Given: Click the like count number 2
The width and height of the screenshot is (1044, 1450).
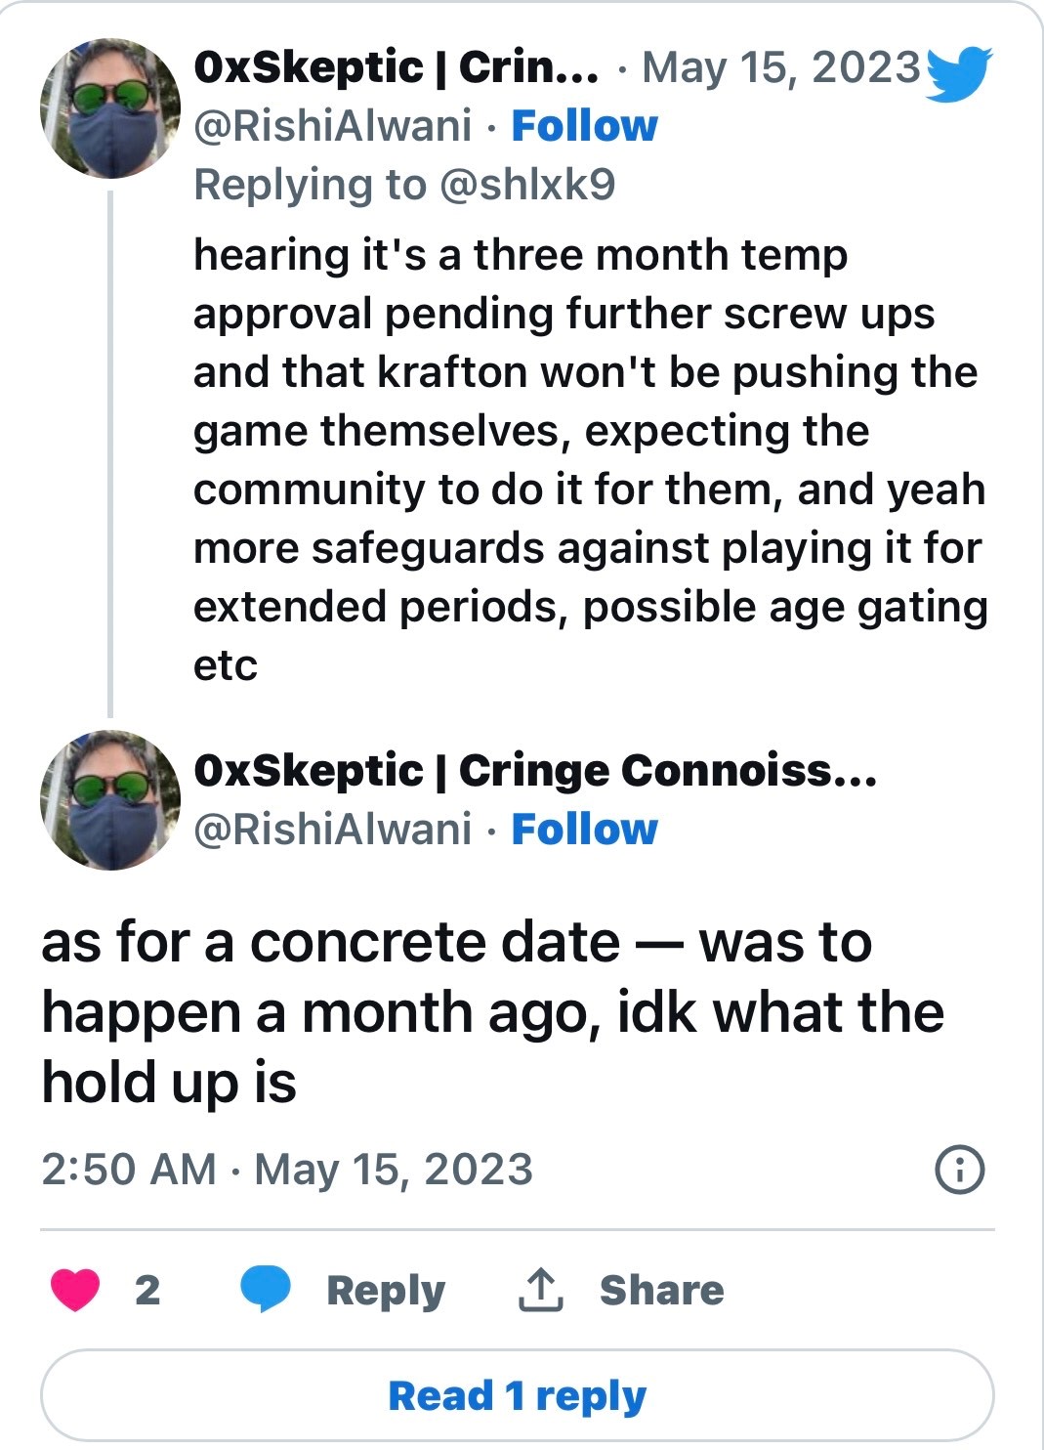Looking at the screenshot, I should [147, 1290].
